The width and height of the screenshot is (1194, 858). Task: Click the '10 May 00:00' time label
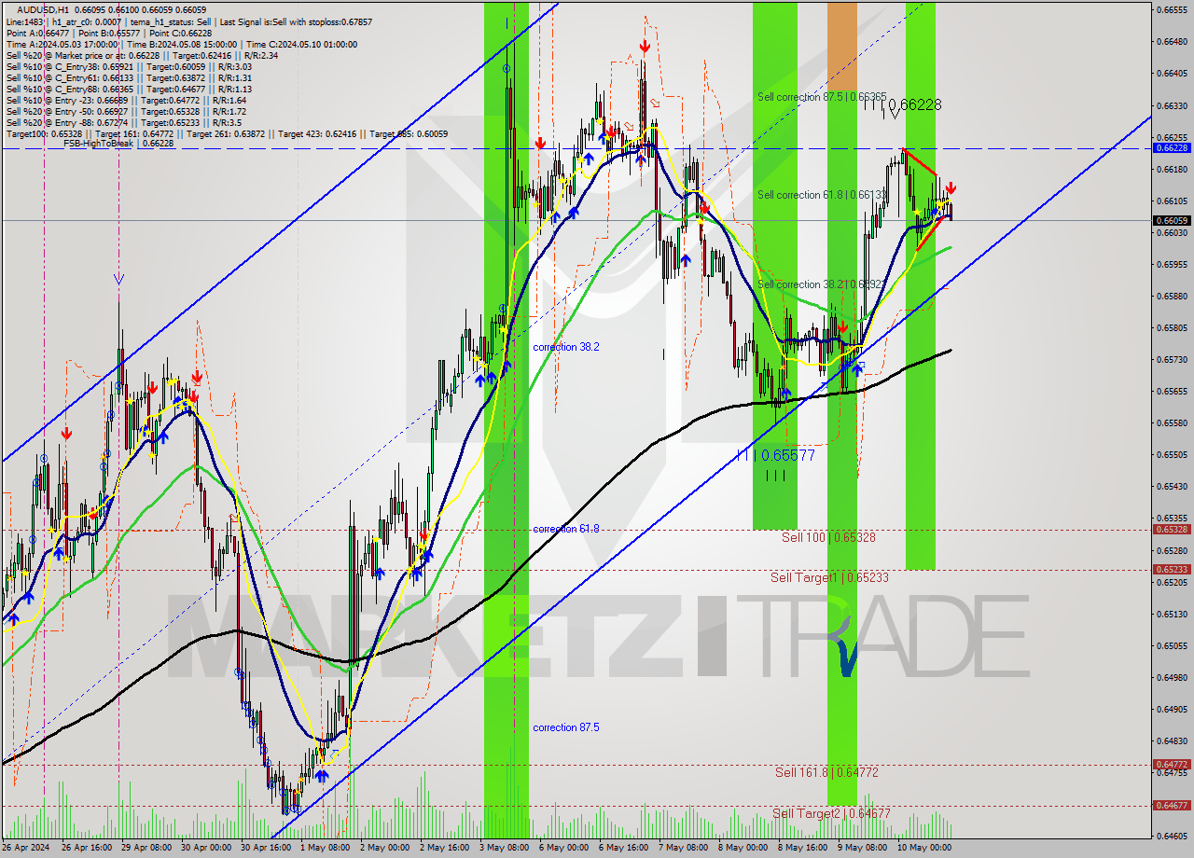926,848
